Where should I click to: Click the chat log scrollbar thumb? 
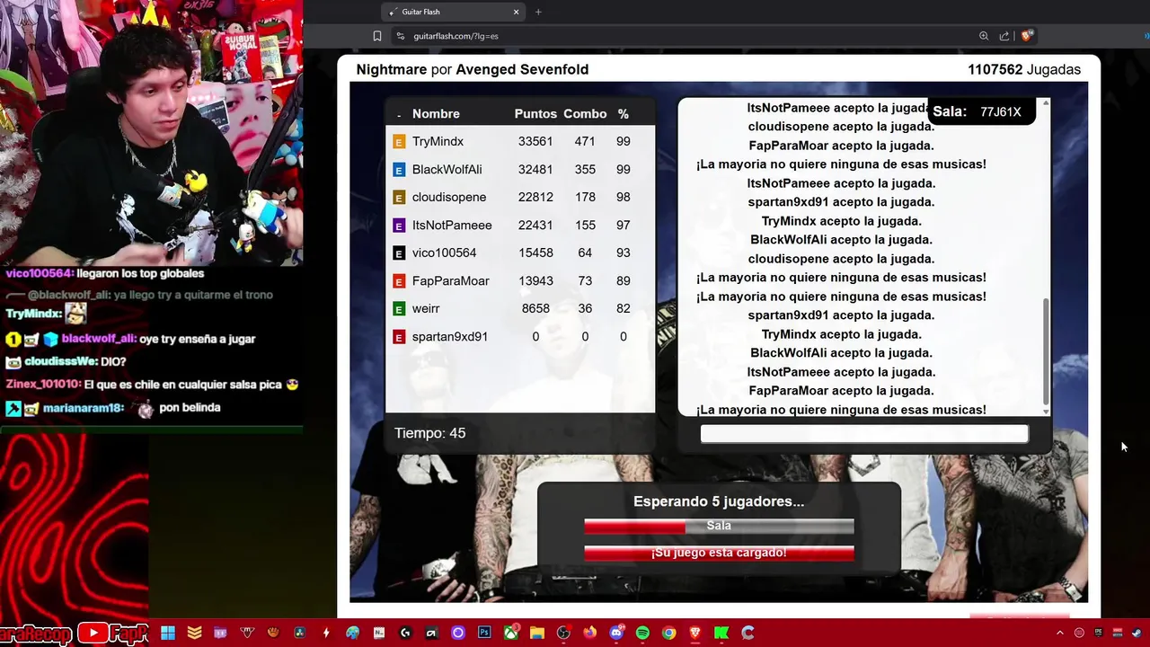1046,351
